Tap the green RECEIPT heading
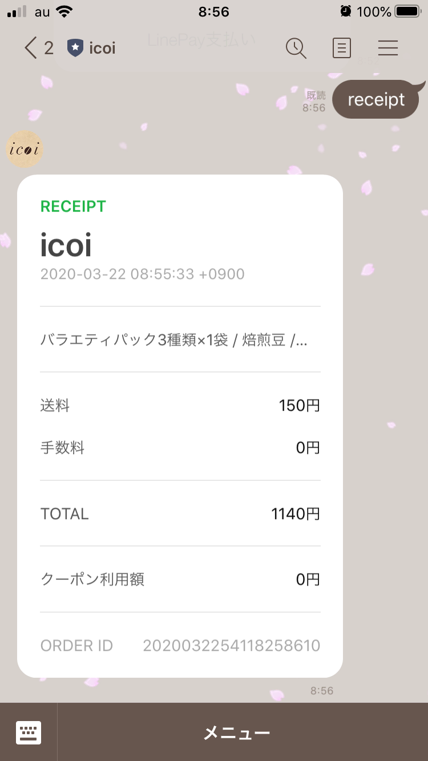The width and height of the screenshot is (428, 761). tap(73, 207)
